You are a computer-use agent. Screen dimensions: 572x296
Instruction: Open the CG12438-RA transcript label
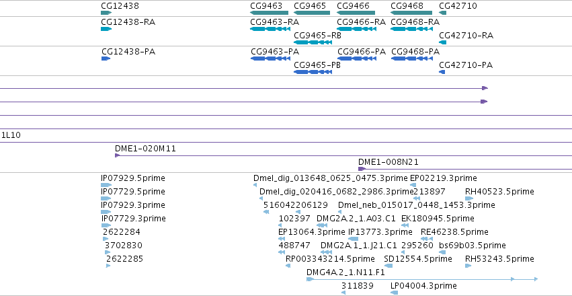pyautogui.click(x=128, y=22)
